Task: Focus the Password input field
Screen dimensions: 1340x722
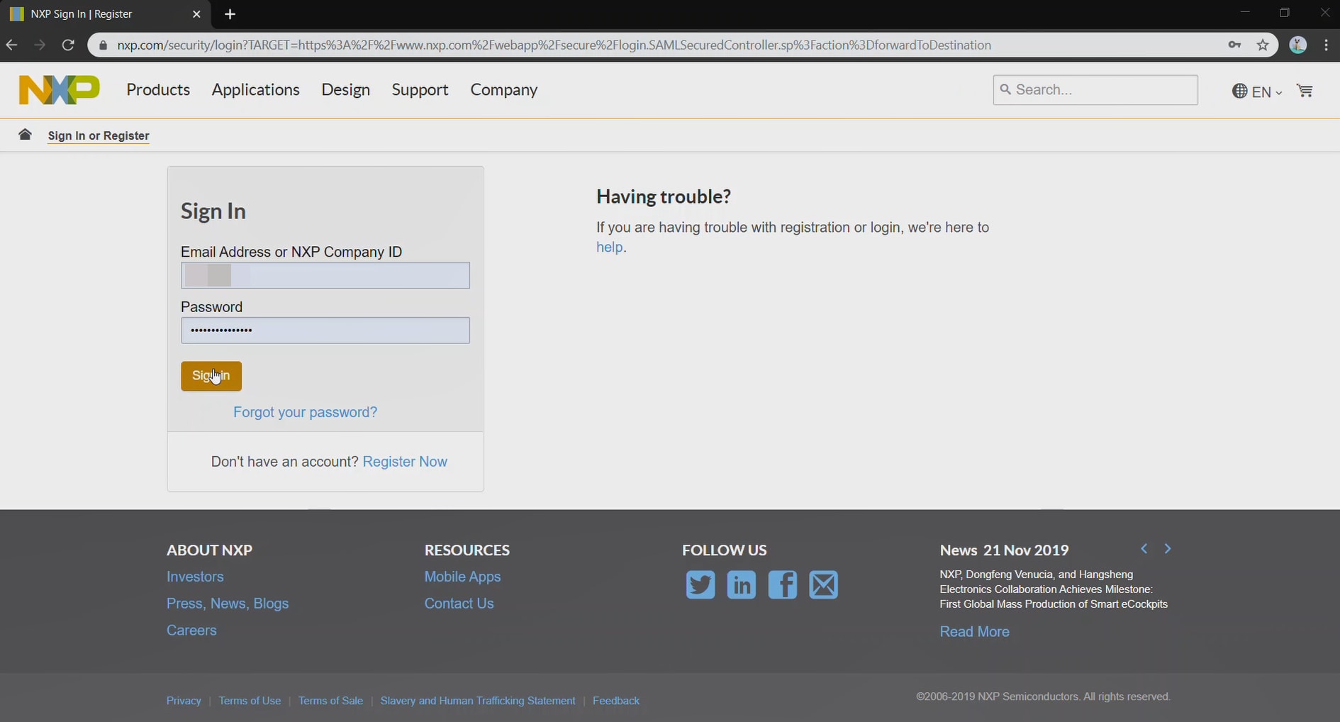Action: click(x=325, y=331)
